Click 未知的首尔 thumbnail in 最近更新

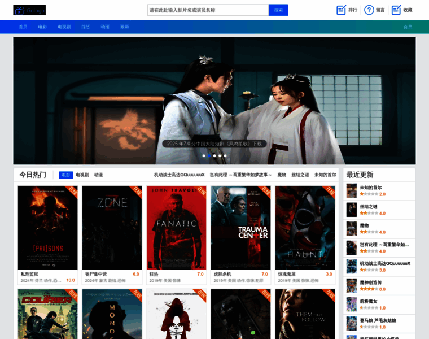(x=352, y=191)
